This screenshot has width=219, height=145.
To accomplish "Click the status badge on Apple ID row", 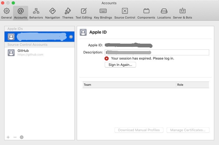I will pos(71,37).
